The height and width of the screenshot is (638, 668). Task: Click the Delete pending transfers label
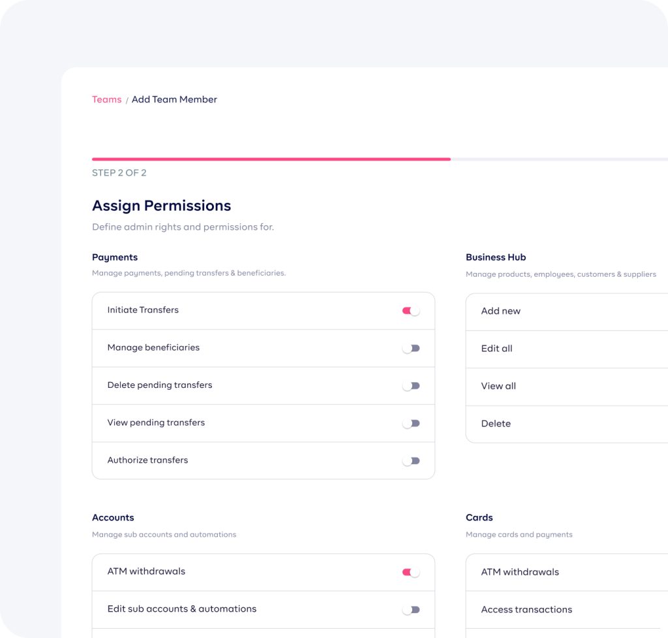click(x=160, y=385)
